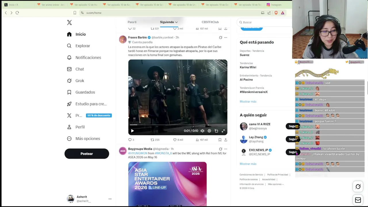
Task: Open Asherit account options dots
Action: click(110, 199)
